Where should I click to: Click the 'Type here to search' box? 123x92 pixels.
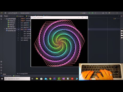pos(17,79)
